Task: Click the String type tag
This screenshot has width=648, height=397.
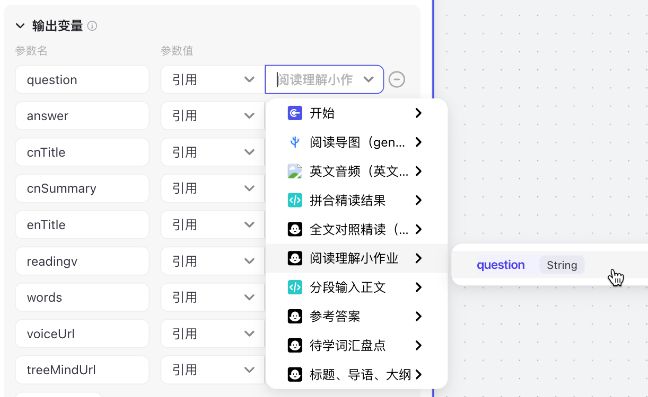Action: tap(562, 265)
